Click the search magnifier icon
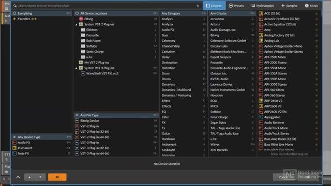 [x=15, y=6]
